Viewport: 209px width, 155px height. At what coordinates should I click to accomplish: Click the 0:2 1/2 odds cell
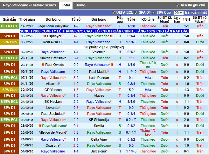pyautogui.click(x=131, y=120)
